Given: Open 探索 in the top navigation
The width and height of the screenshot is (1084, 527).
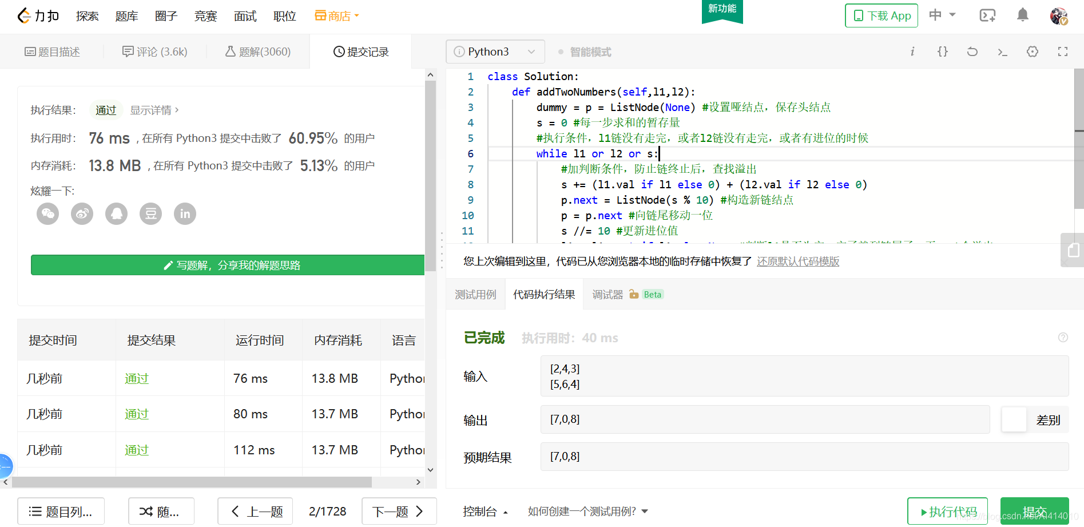Looking at the screenshot, I should 87,16.
